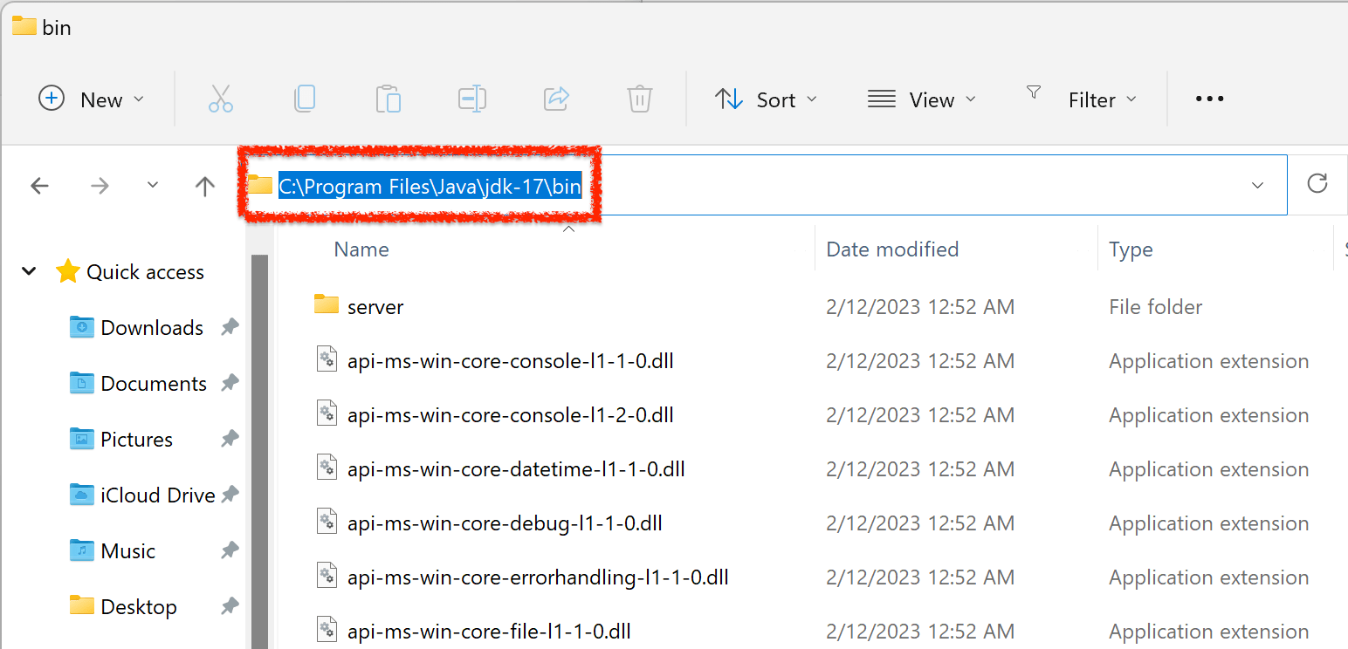1348x649 pixels.
Task: Open address bar history dropdown
Action: point(1258,185)
